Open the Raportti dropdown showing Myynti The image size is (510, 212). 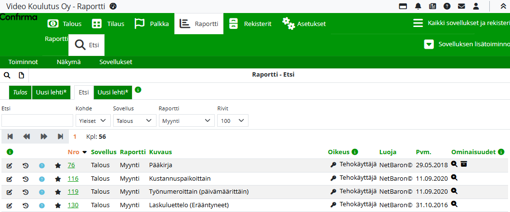coord(186,120)
